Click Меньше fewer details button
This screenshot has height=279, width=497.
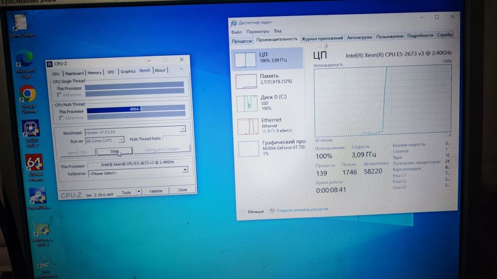click(x=255, y=212)
